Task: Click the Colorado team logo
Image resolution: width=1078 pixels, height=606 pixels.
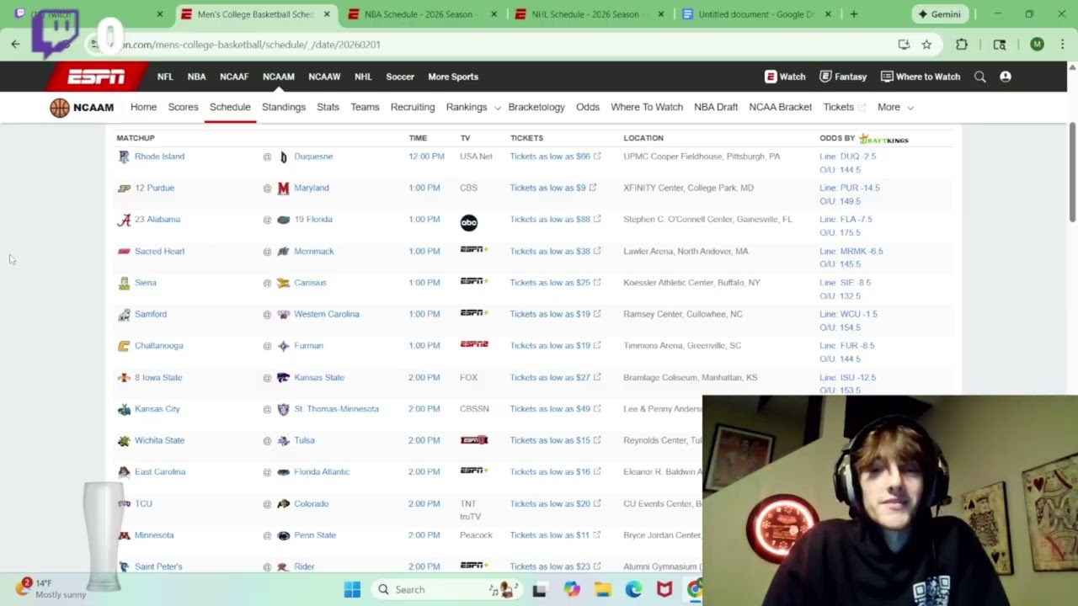Action: coord(284,504)
